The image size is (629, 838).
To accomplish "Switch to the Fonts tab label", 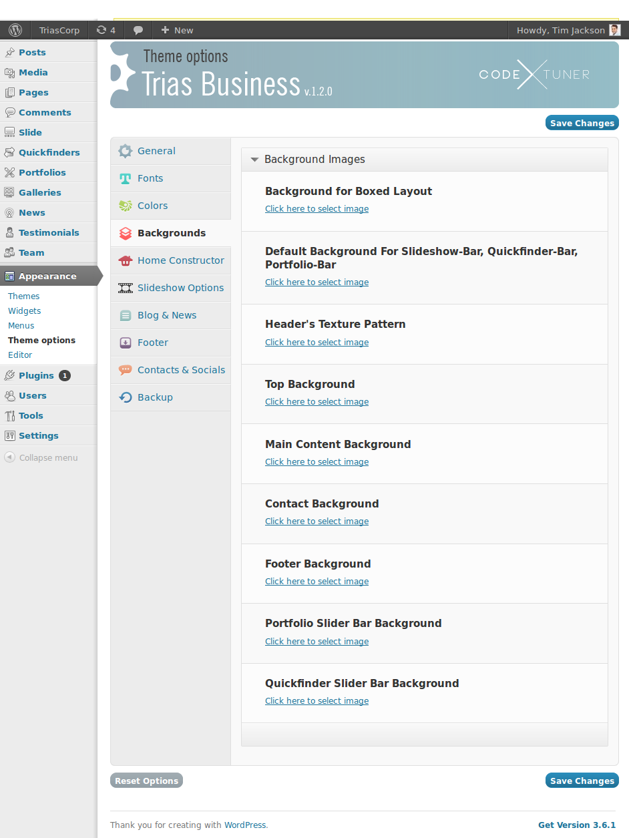I will pos(150,178).
